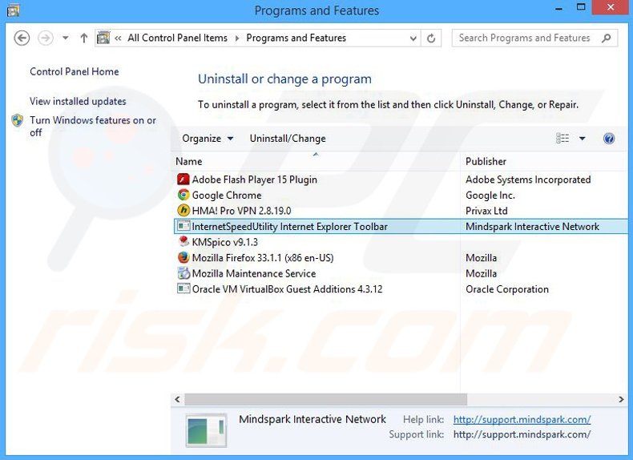This screenshot has height=460, width=633.
Task: Select InternetSpeedUtility Internet Explorer Toolbar entry
Action: (x=289, y=227)
